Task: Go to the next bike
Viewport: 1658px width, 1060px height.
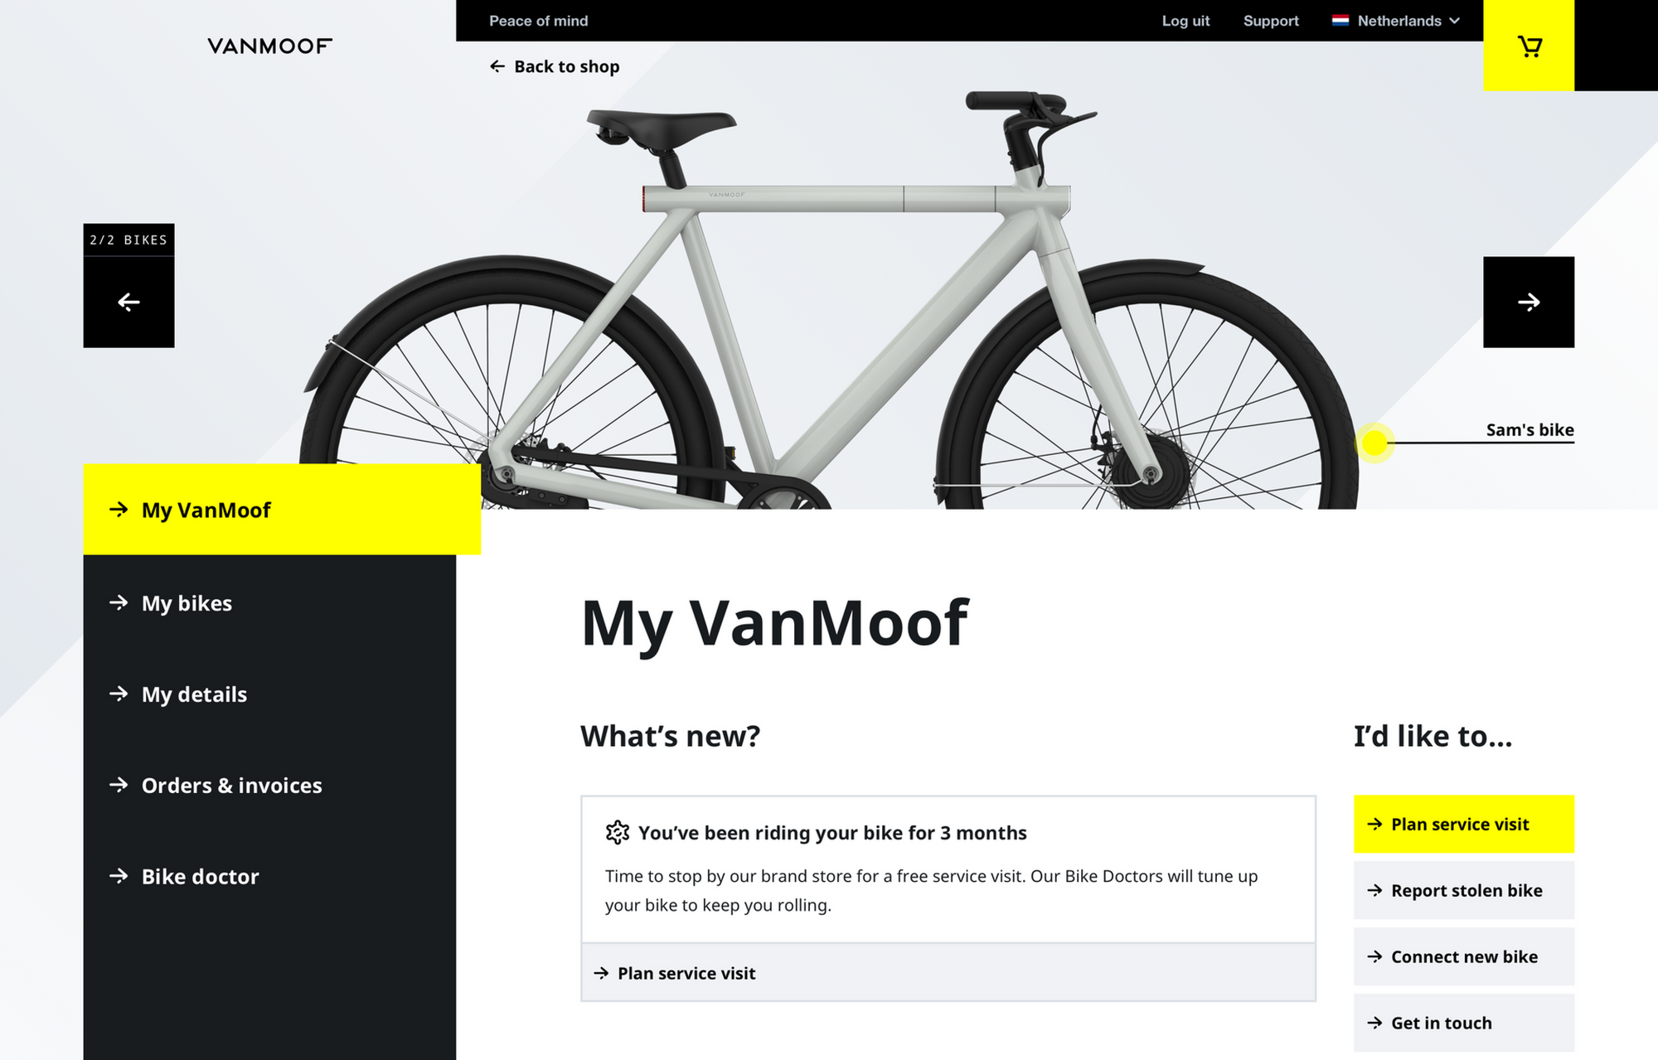Action: [1528, 303]
